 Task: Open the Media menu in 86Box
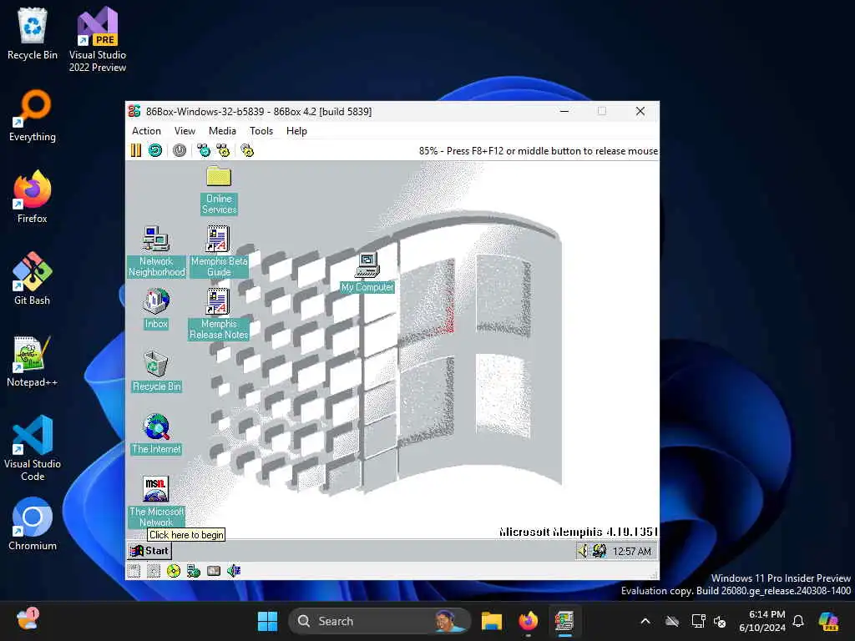point(222,131)
